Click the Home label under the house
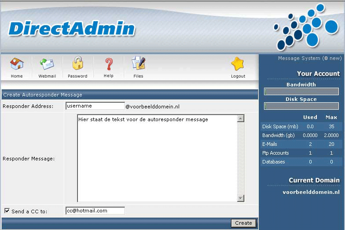This screenshot has width=345, height=230. click(x=17, y=76)
